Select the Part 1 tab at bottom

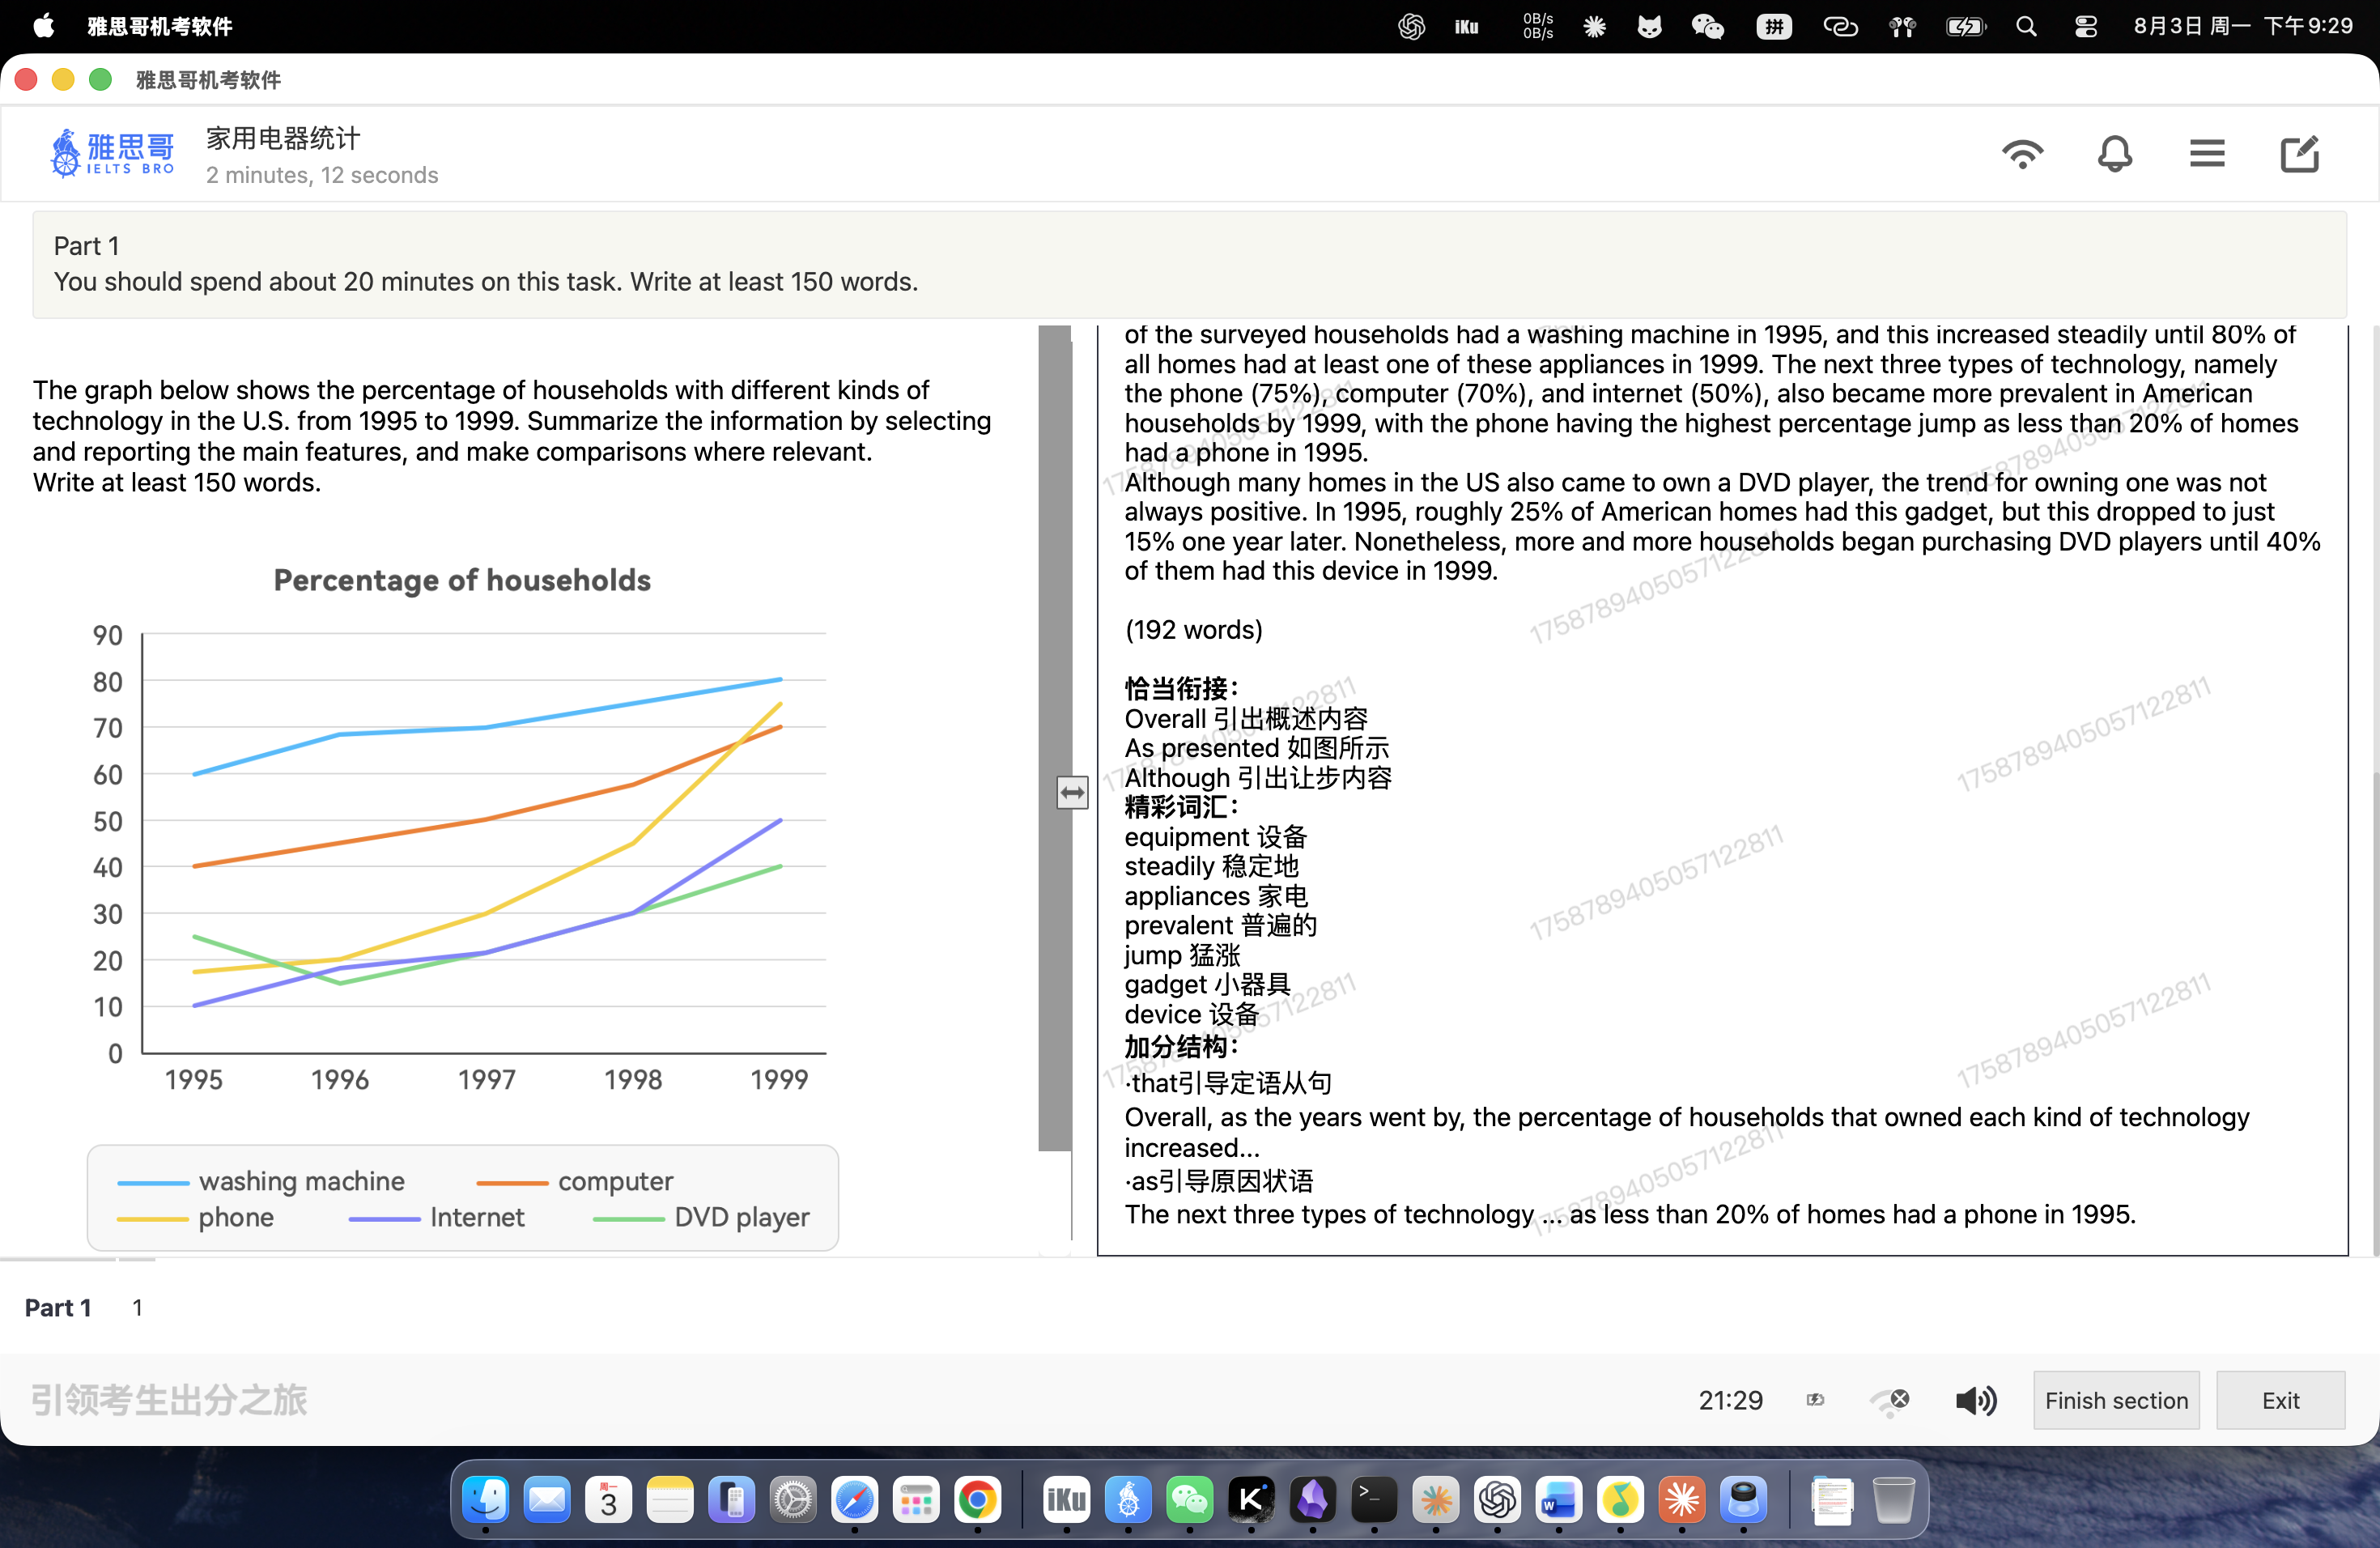pyautogui.click(x=58, y=1307)
